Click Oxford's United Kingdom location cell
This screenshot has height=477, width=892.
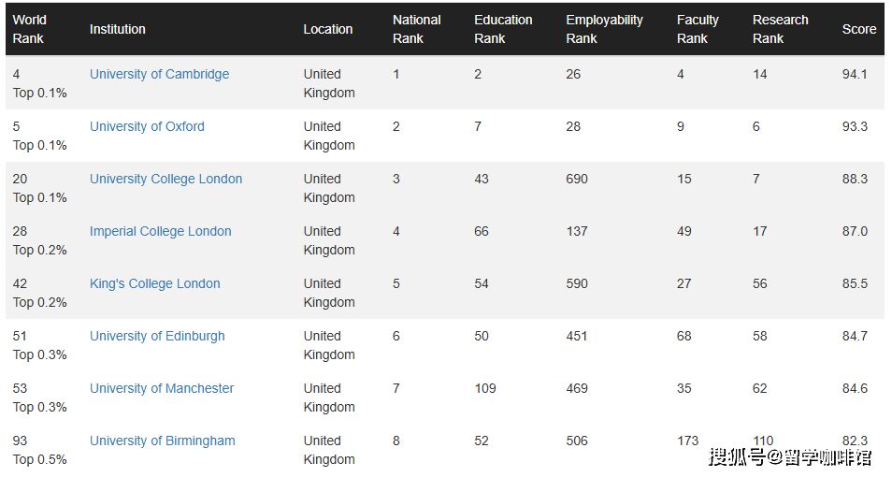click(x=329, y=136)
